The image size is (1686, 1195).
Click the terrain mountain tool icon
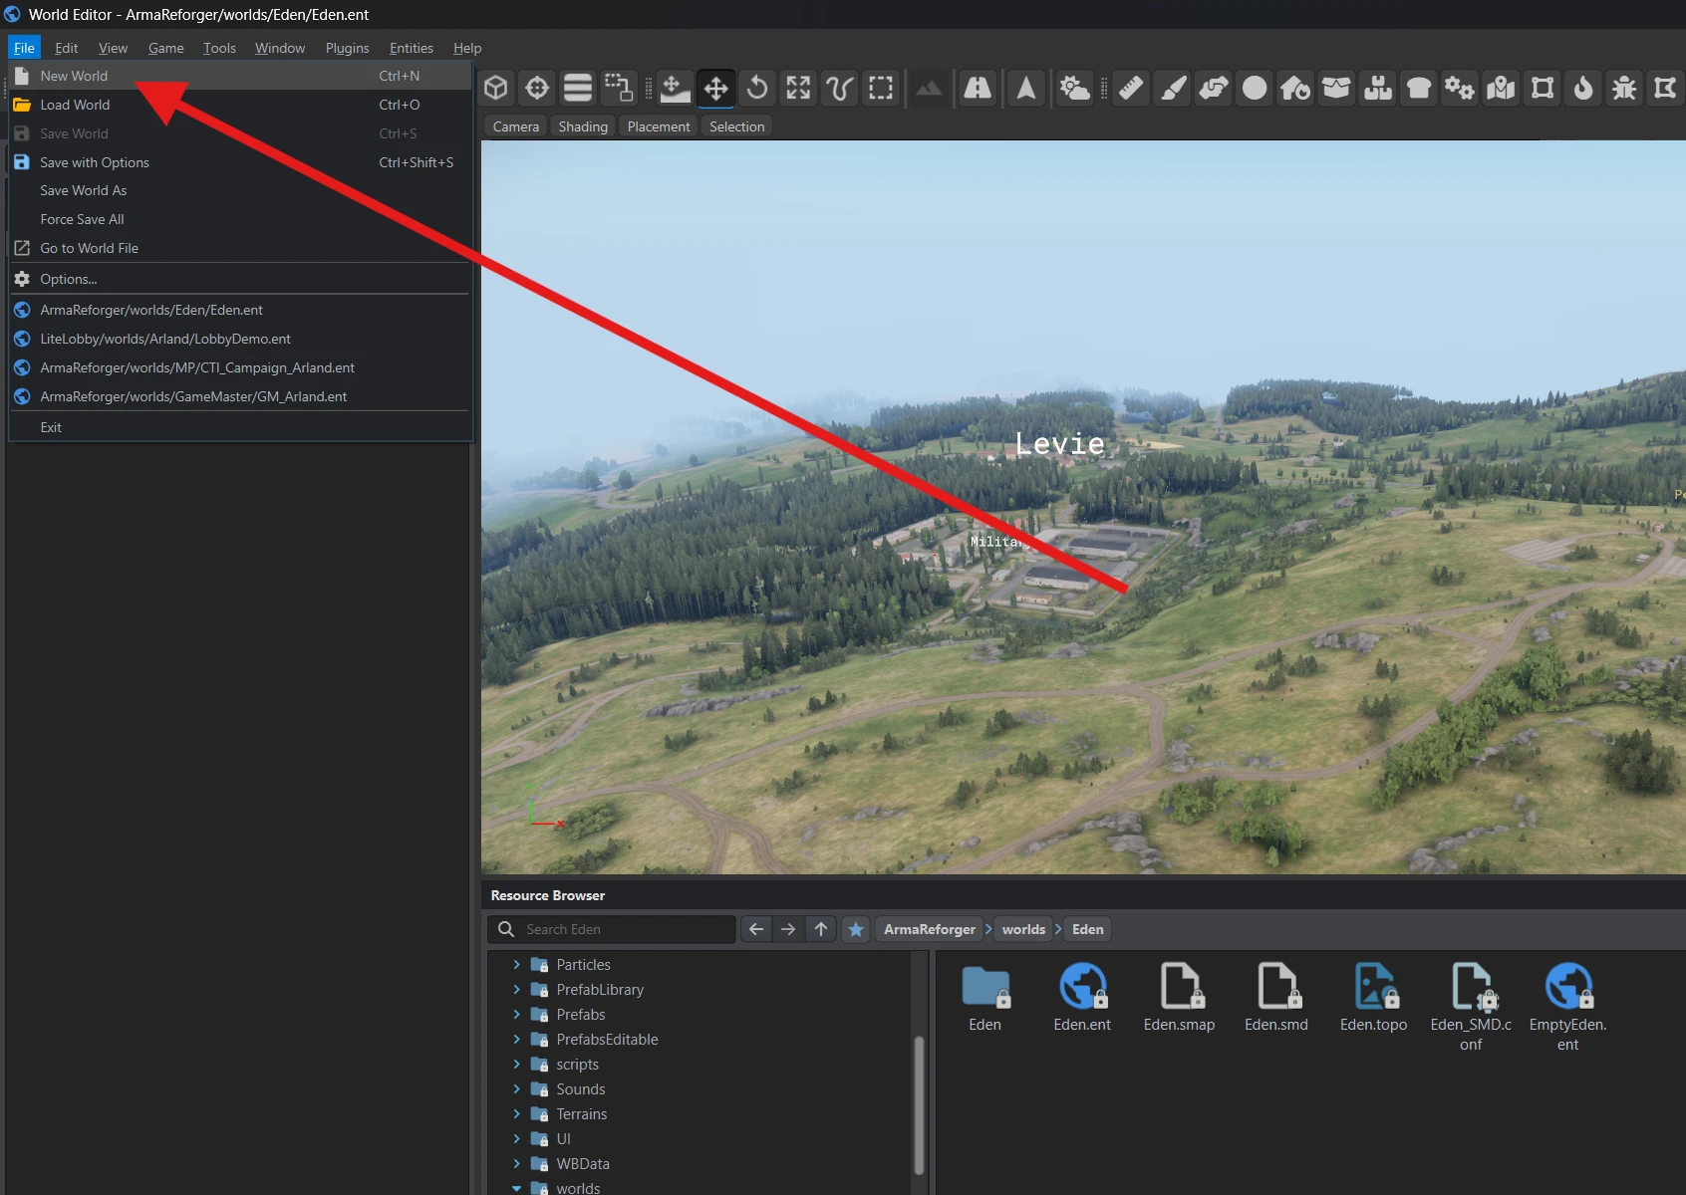click(929, 89)
